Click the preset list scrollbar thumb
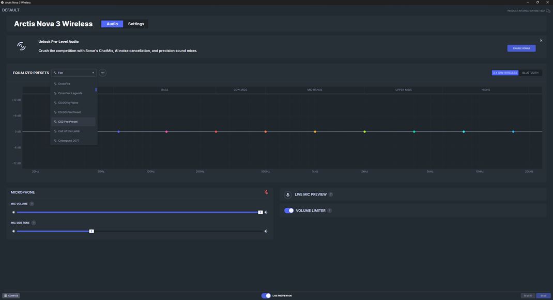 coord(96,90)
